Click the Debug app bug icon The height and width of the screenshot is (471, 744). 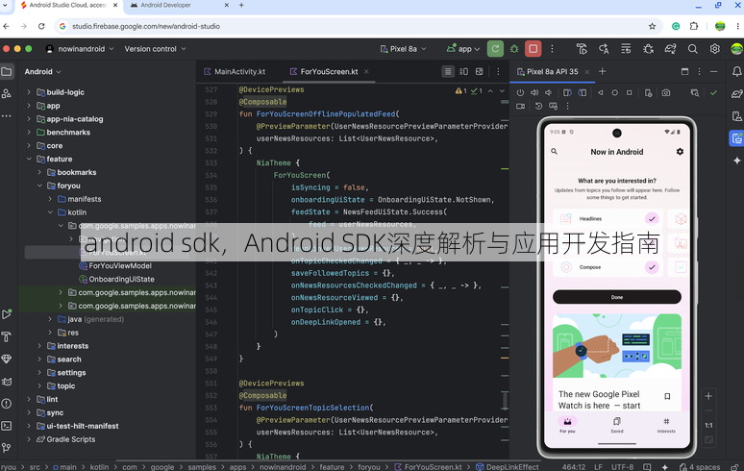514,49
